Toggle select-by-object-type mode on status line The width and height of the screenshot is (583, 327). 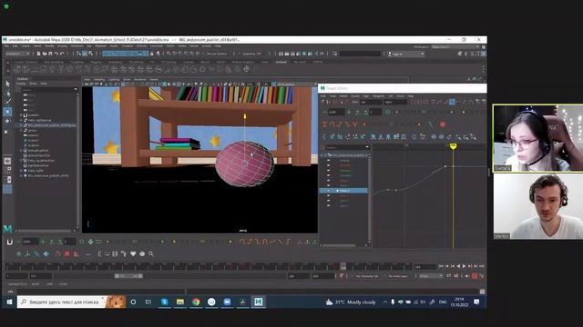coord(85,54)
